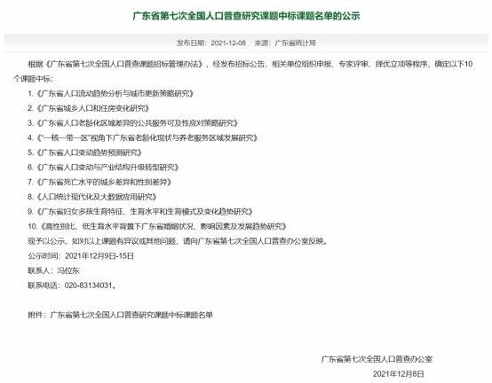Click the intro paragraph beginning 根据
This screenshot has height=383, width=492.
click(x=242, y=72)
